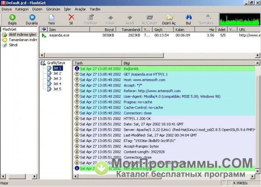The height and width of the screenshot is (187, 261).
Task: Pause download with the Durakla button
Action: (32, 19)
